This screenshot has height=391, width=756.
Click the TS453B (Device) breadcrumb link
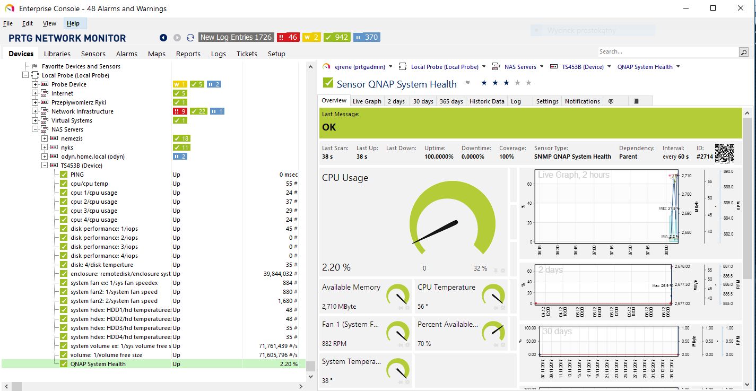tap(583, 67)
